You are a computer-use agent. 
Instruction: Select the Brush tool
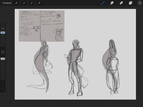pyautogui.click(x=103, y=3)
